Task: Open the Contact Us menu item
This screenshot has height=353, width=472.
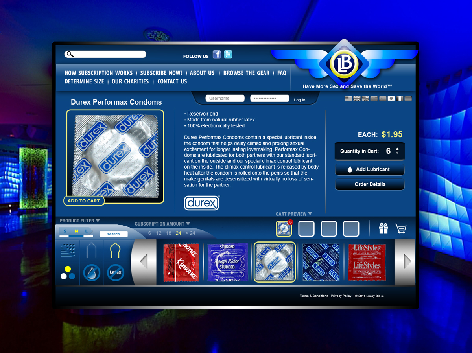Action: pyautogui.click(x=172, y=81)
